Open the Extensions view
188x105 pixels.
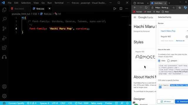tap(4, 48)
